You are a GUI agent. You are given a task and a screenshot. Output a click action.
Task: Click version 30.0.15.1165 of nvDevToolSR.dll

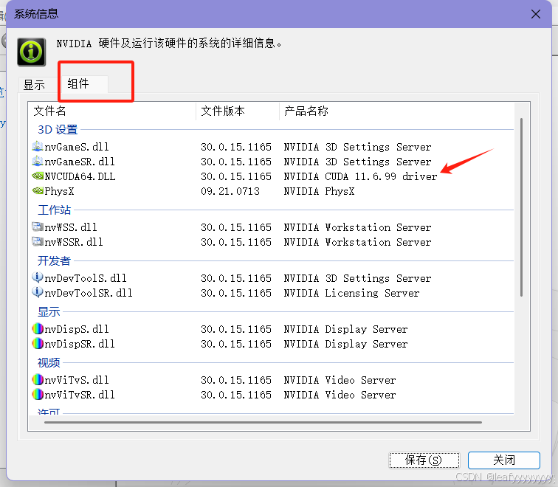point(236,293)
